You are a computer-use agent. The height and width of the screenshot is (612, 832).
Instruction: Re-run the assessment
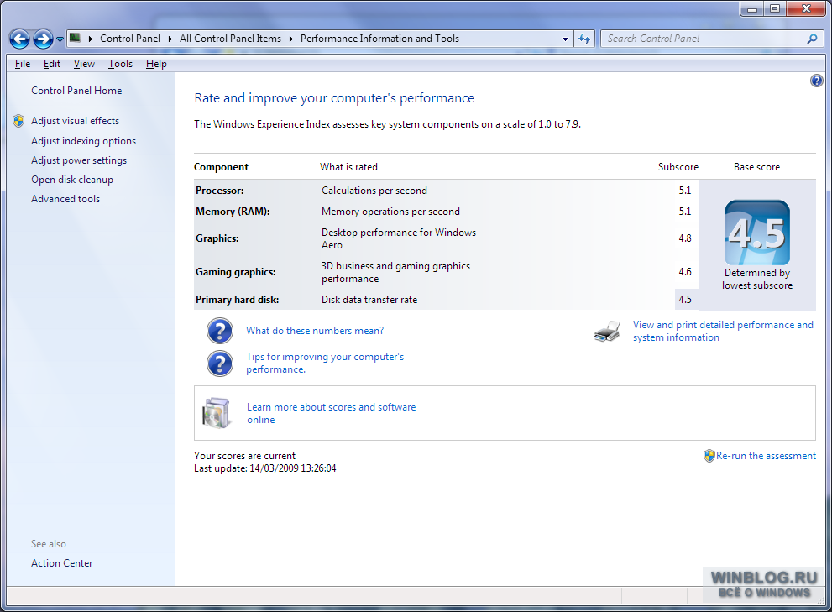click(x=766, y=456)
